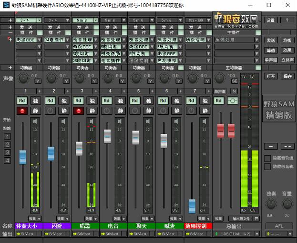Image resolution: width=297 pixels, height=243 pixels.
Task: Click the power icon on channel 4
Action: (x=107, y=111)
